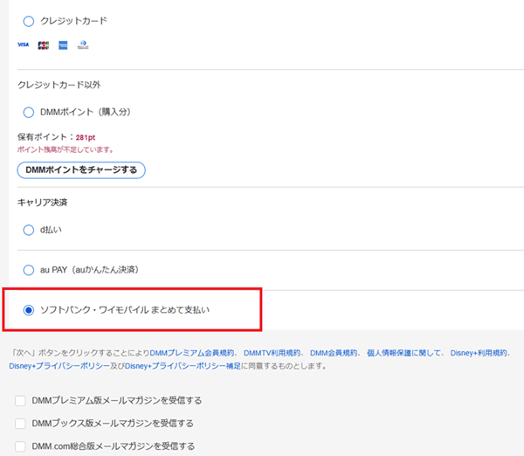Select ソフトバンク・ワイモバイル まとめて支払い option
524x456 pixels.
(x=29, y=309)
